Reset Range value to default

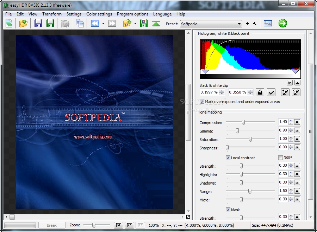pos(297,191)
